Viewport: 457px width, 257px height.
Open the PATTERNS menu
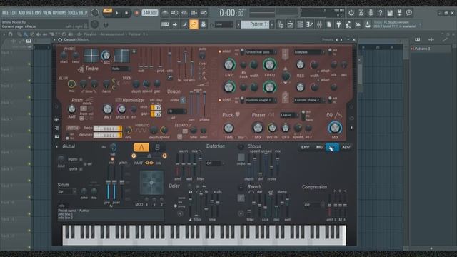(34, 13)
